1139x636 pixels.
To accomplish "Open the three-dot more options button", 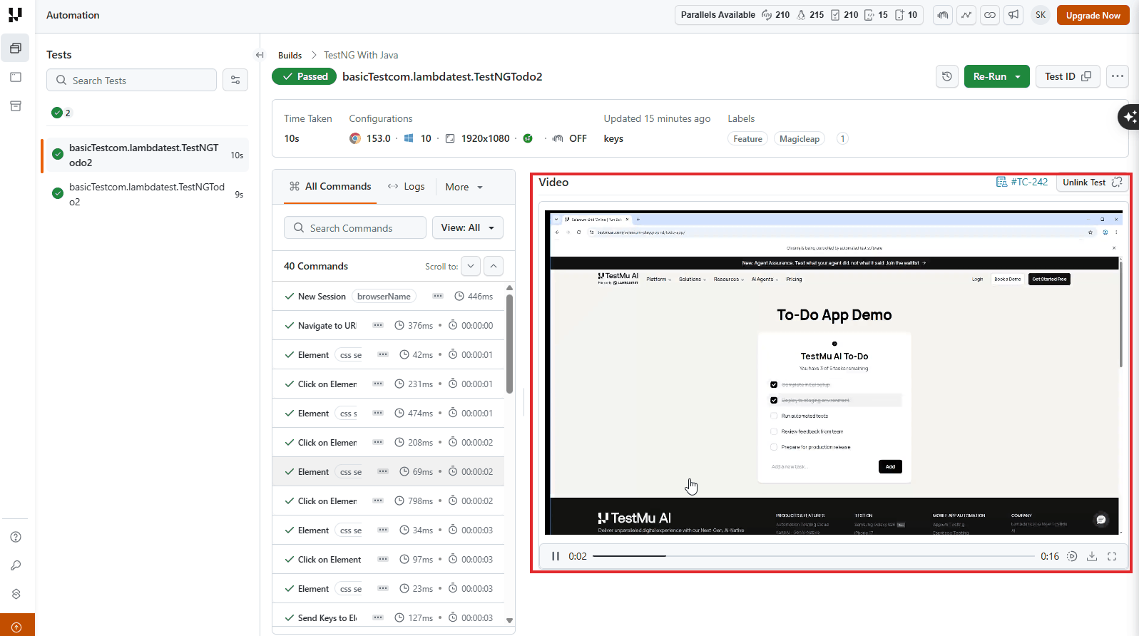I will [x=1118, y=76].
